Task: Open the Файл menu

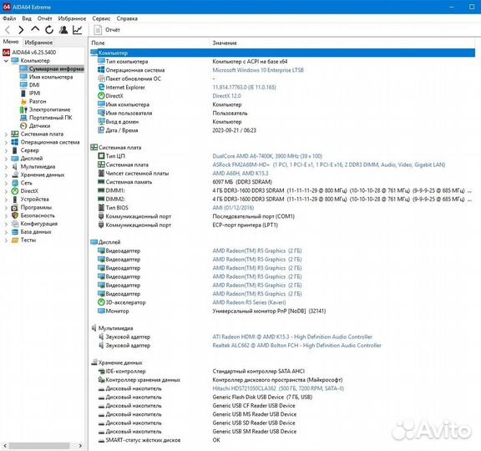Action: [x=9, y=18]
